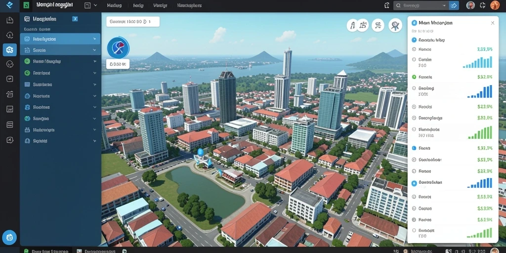
Task: Select the green radio for the $32.0% row
Action: tap(415, 77)
